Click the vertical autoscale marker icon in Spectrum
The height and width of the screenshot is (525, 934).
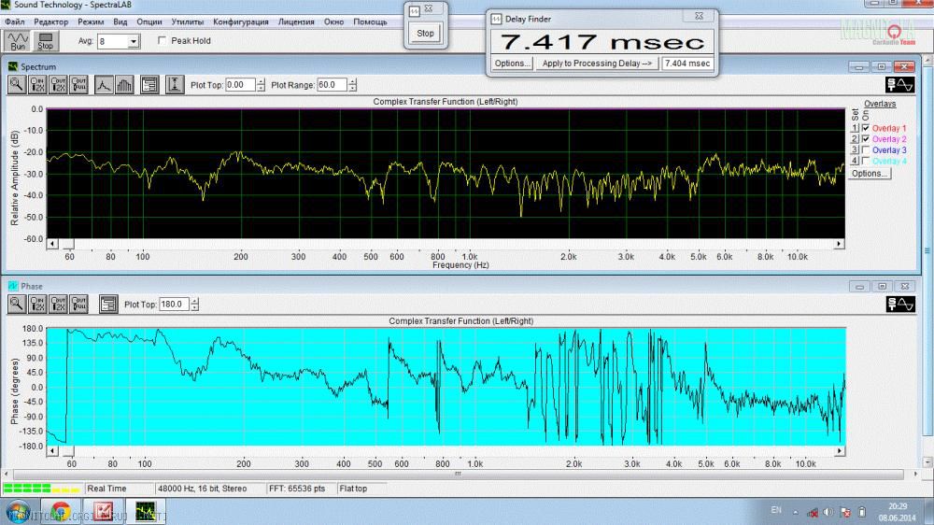click(x=175, y=85)
